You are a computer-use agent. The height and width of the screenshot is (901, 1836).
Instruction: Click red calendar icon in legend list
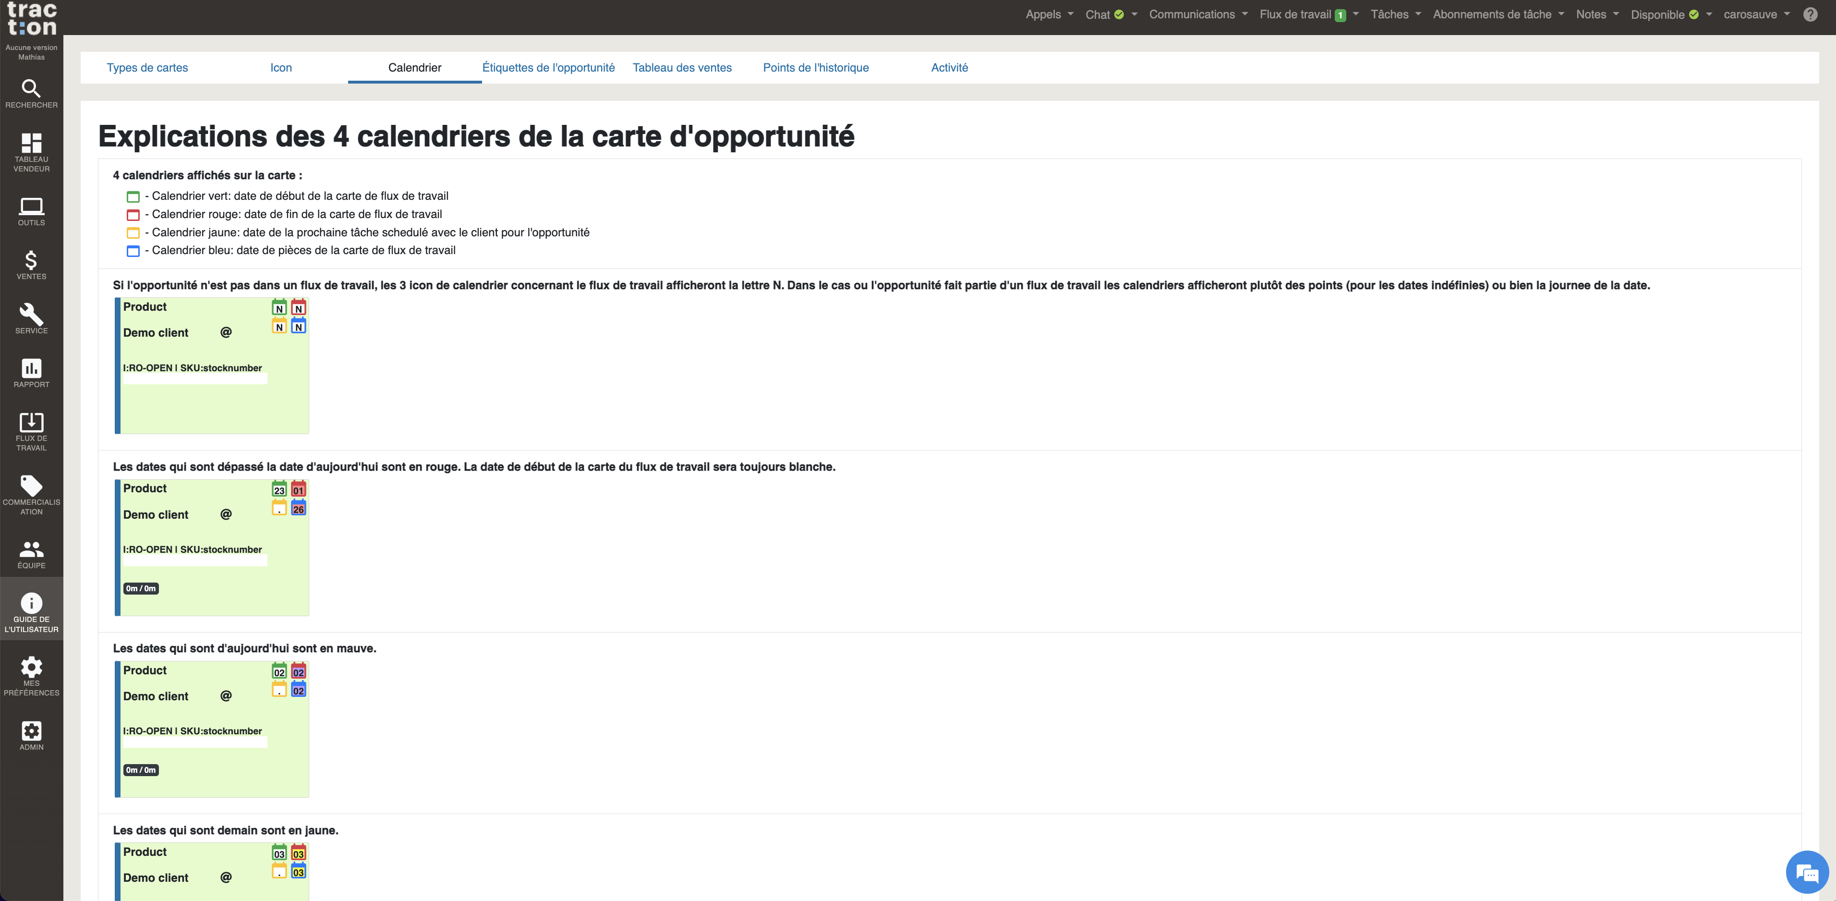coord(133,215)
